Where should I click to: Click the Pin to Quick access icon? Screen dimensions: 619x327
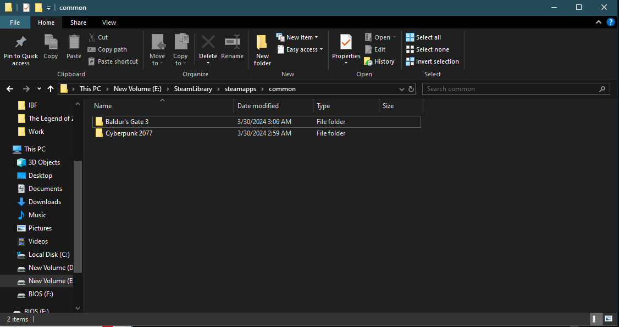coord(21,43)
